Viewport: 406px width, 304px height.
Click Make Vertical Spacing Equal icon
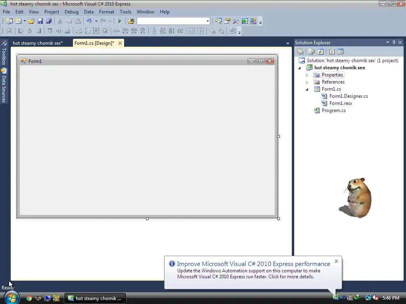click(154, 31)
